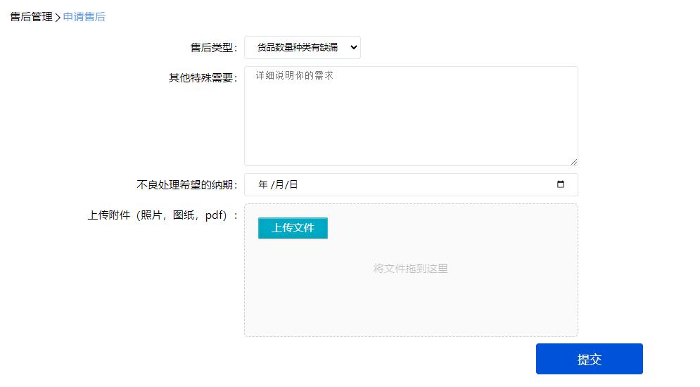This screenshot has width=700, height=387.
Task: Select the 货品数量种类有缺漏 option text
Action: [297, 48]
